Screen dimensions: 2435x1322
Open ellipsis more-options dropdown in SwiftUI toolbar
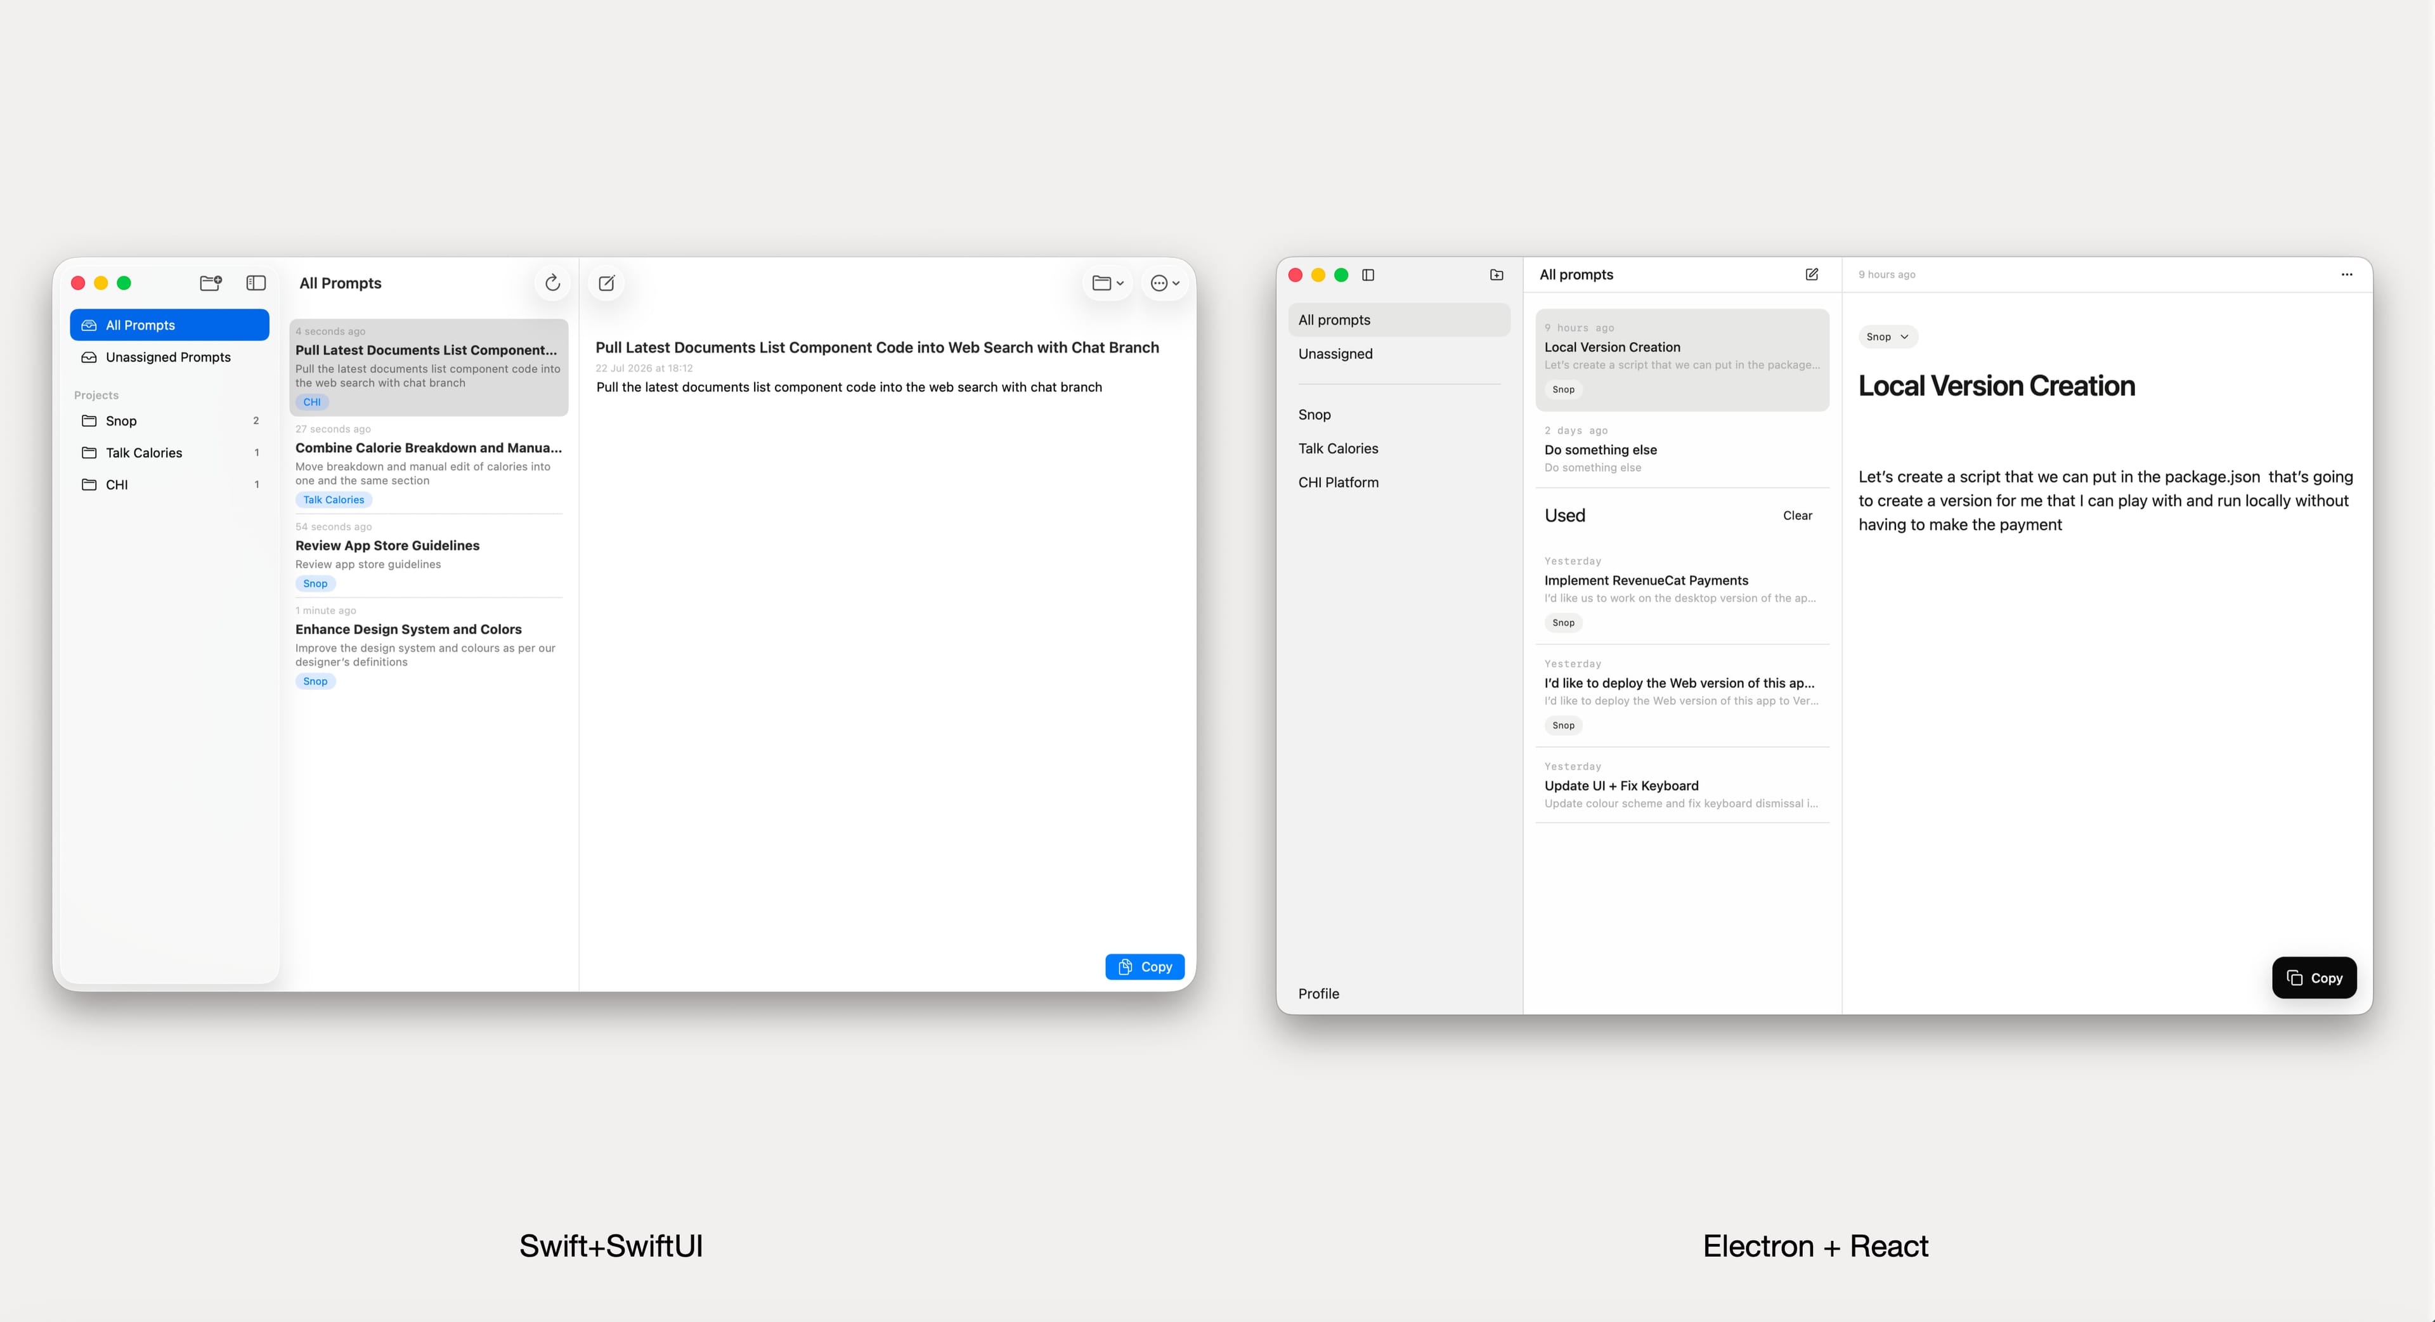[1165, 283]
